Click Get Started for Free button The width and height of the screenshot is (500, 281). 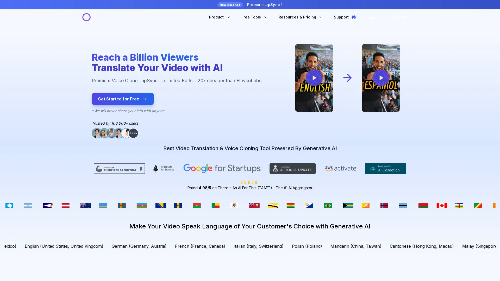pyautogui.click(x=123, y=99)
